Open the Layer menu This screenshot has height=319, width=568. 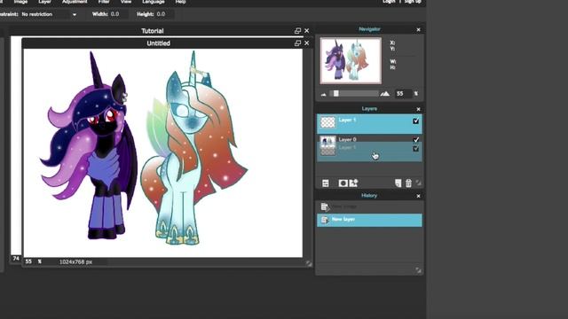tap(44, 2)
